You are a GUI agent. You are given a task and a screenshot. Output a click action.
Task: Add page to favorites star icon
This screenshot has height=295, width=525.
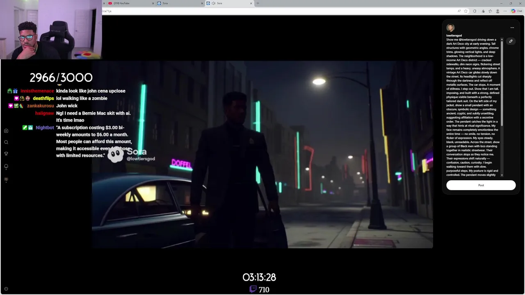(x=466, y=11)
